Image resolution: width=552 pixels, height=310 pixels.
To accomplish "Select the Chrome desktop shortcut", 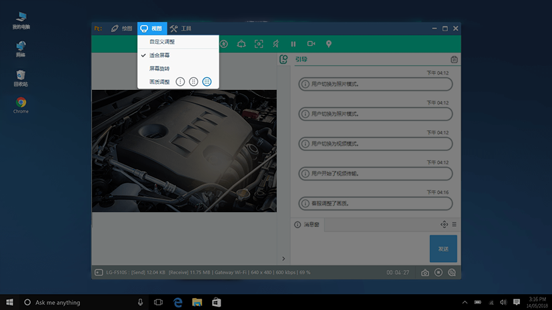I will [x=21, y=106].
